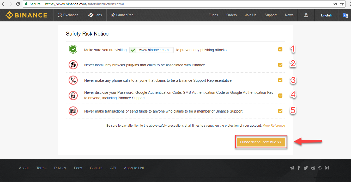Bookmark page with the star icon
This screenshot has width=351, height=182.
(x=342, y=4)
